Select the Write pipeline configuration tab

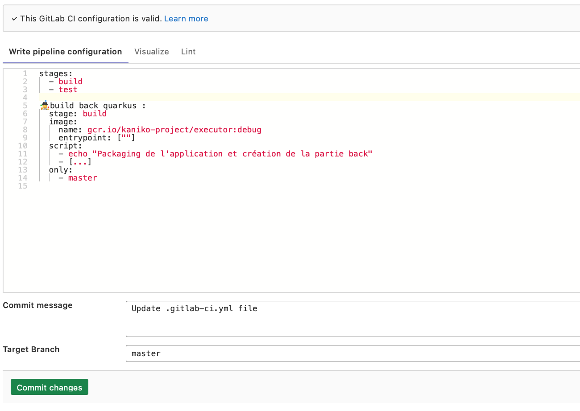[x=66, y=52]
